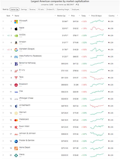120x159 pixels.
Task: Click the NVIDIA logo icon
Action: tap(16, 36)
